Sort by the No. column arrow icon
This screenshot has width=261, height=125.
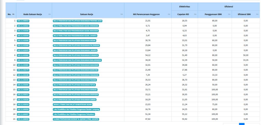click(x=13, y=14)
